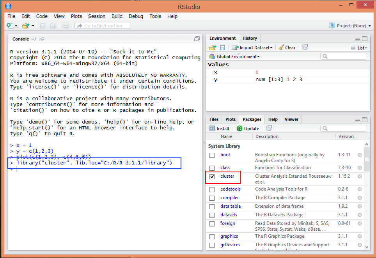Viewport: 376px width, 258px height.
Task: Switch to the Plots tab
Action: pyautogui.click(x=231, y=119)
